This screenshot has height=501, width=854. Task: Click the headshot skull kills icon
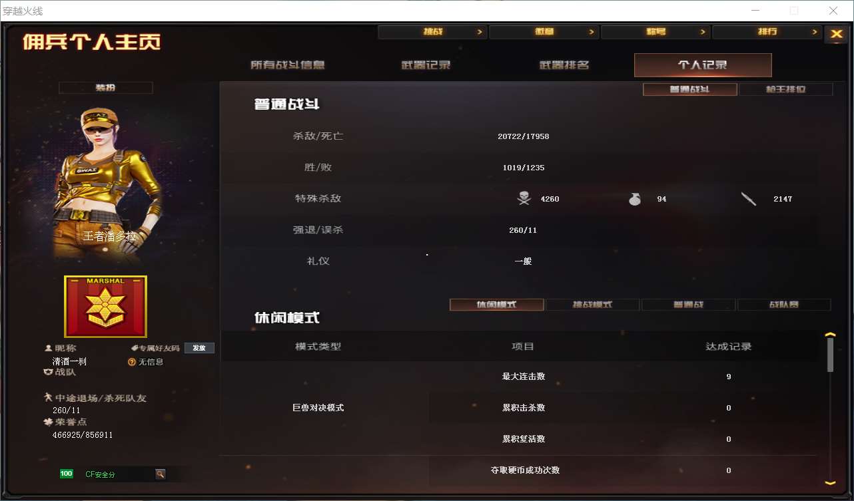click(524, 198)
